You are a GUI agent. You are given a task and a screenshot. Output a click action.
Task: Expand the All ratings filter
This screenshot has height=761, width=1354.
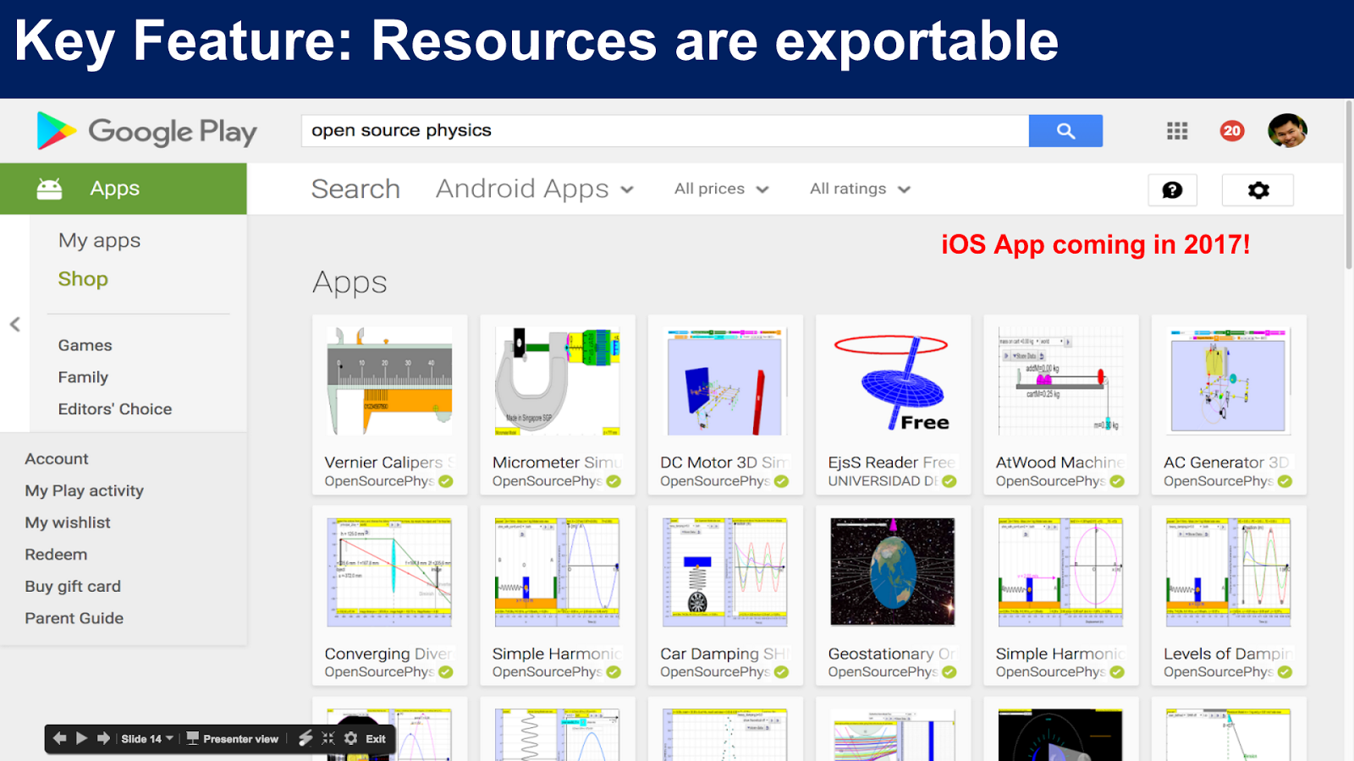[x=860, y=189]
